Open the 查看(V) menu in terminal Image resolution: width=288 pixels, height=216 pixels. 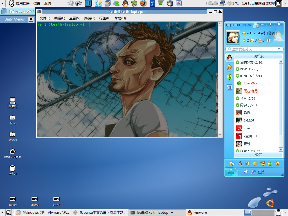(75, 18)
